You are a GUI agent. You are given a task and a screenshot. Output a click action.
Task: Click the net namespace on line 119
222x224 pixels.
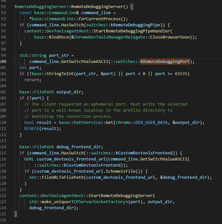point(33,177)
